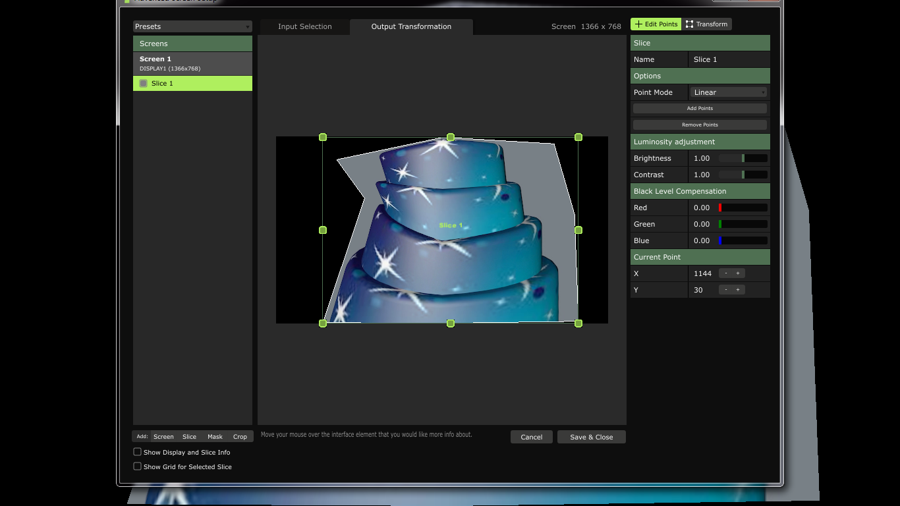Open the Presets dropdown

[192, 26]
